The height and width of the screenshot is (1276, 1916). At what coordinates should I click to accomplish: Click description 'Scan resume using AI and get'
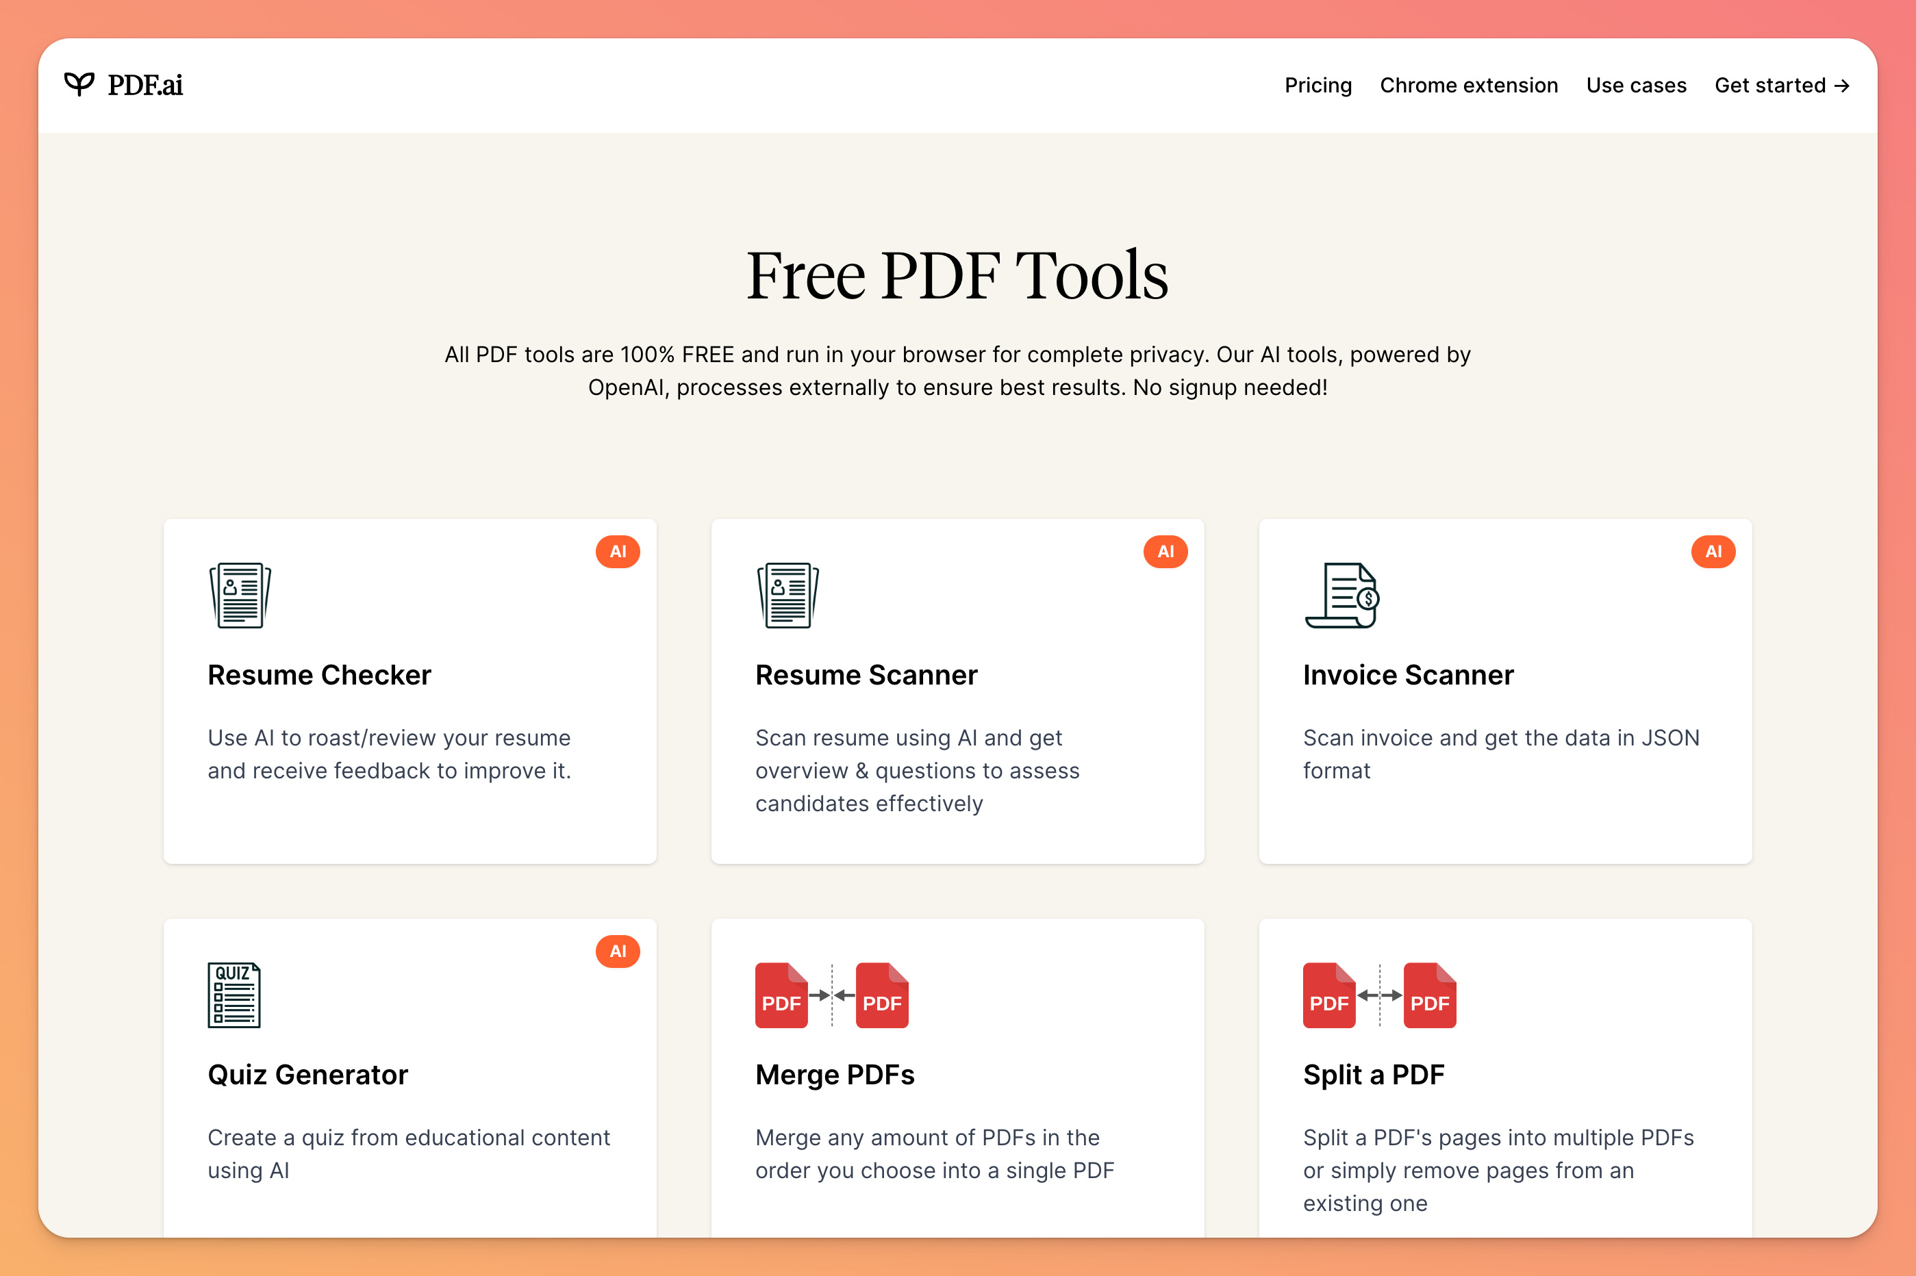point(908,738)
